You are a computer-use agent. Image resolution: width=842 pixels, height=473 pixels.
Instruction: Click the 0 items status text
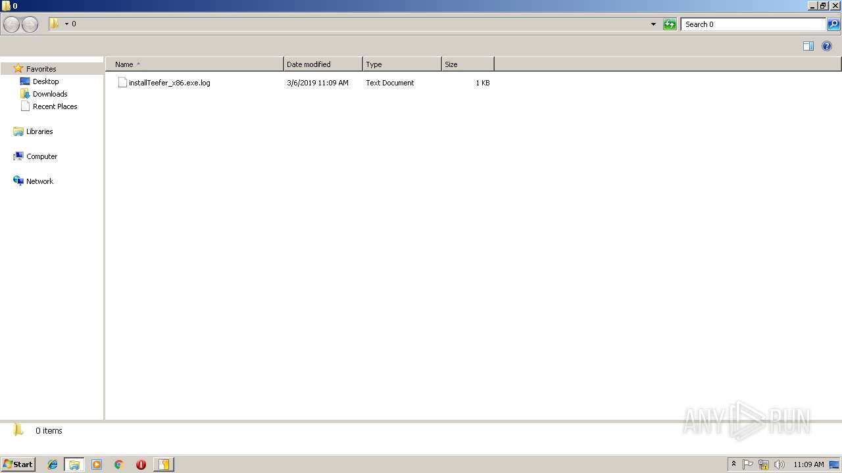[49, 431]
